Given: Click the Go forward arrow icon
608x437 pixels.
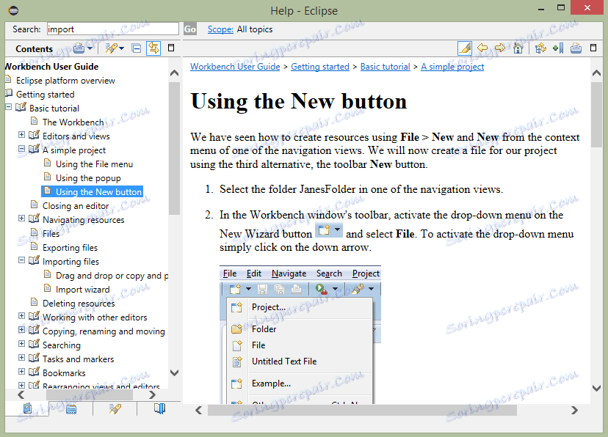Looking at the screenshot, I should [500, 48].
